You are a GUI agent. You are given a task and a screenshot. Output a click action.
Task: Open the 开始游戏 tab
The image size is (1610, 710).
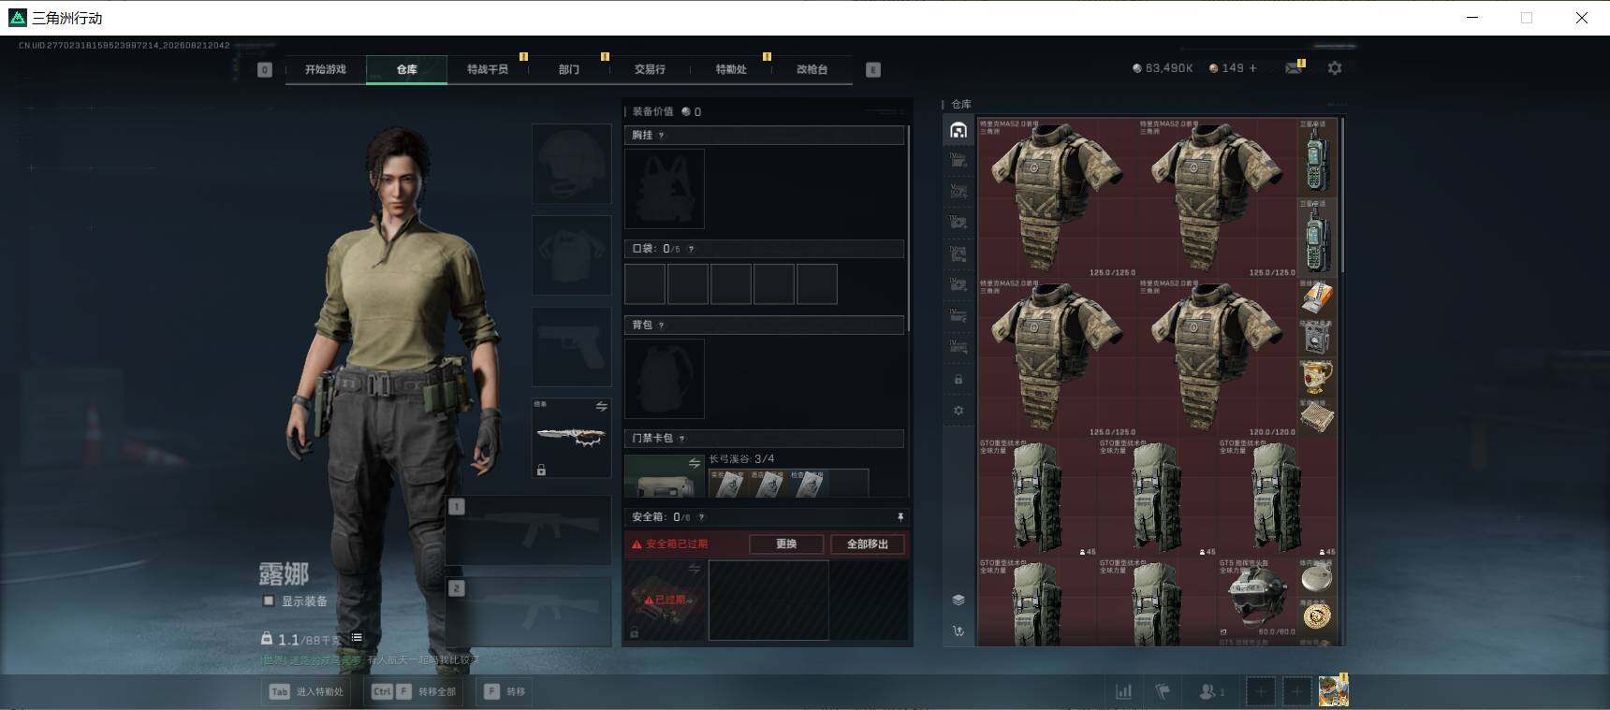click(x=325, y=69)
